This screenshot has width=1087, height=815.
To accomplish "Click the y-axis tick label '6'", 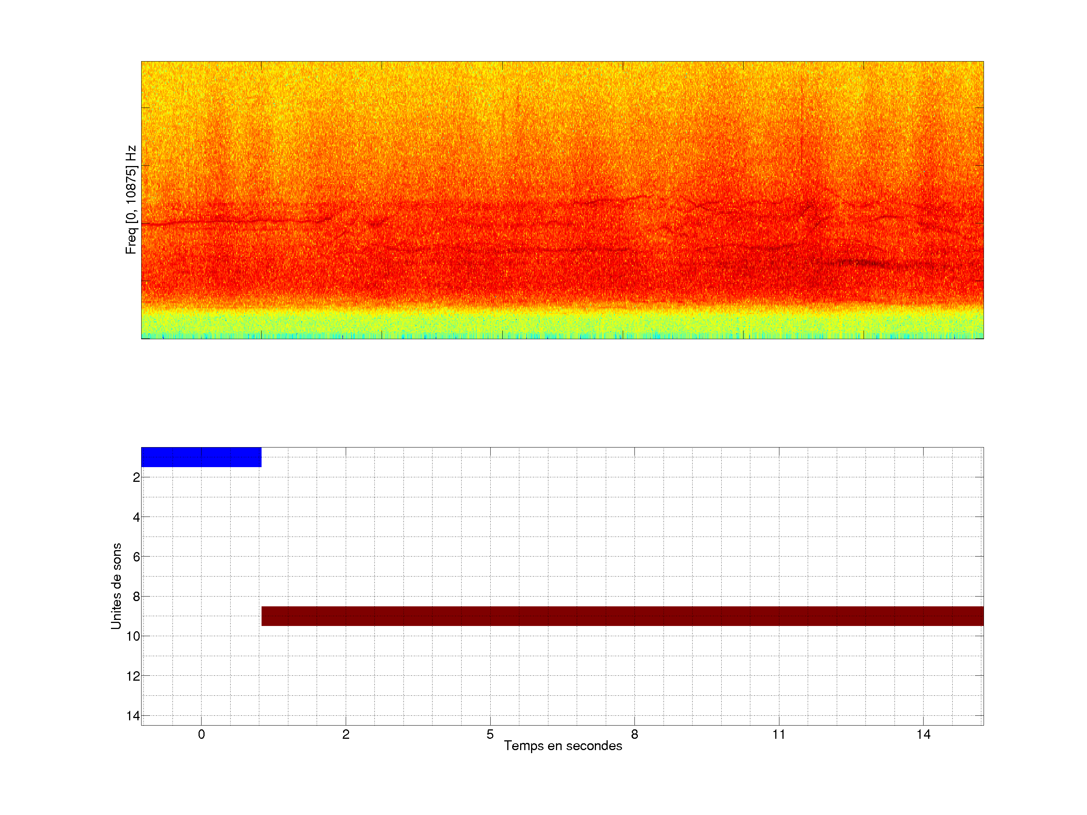I will [x=136, y=557].
